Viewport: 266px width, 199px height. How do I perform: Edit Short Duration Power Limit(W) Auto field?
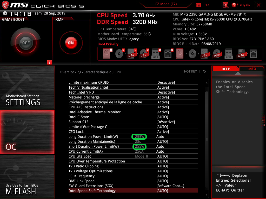click(160, 146)
